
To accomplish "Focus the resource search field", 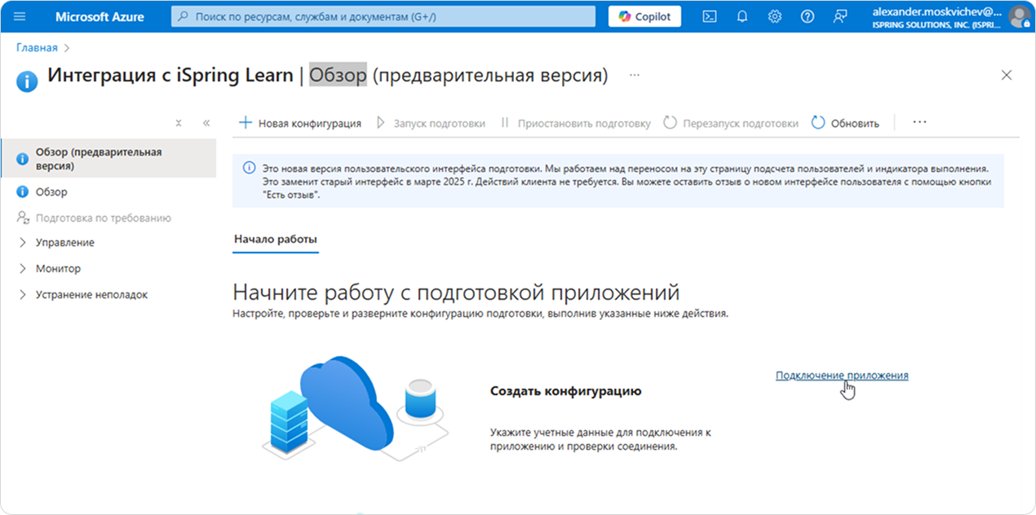I will (383, 16).
